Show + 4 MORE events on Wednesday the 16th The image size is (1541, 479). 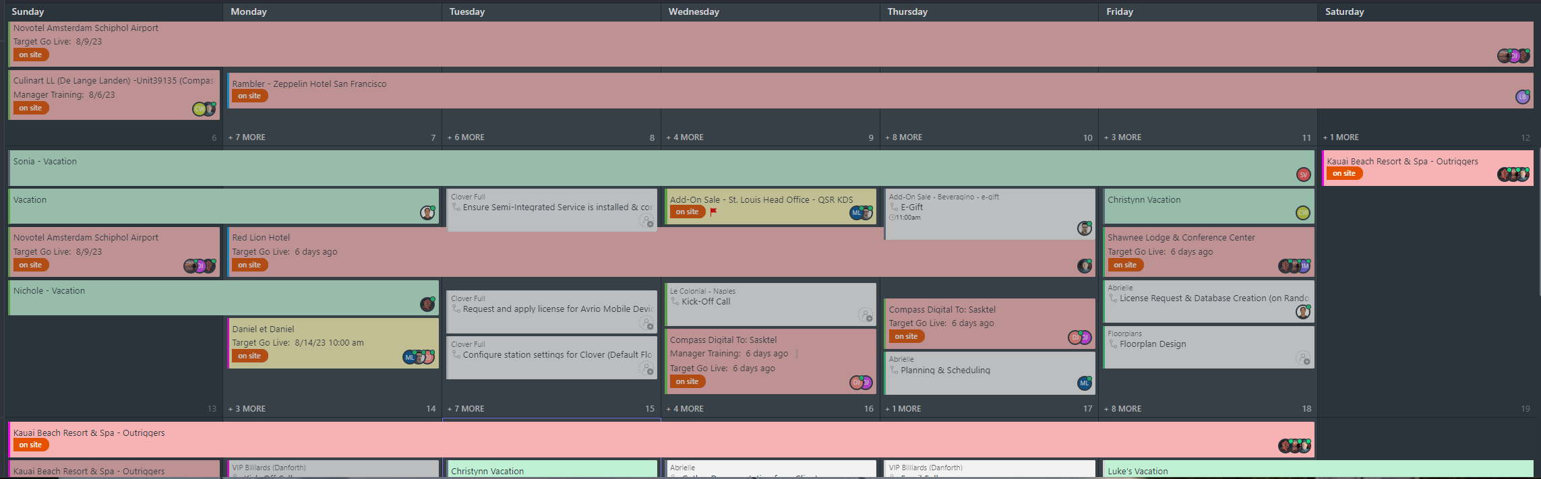coord(685,409)
